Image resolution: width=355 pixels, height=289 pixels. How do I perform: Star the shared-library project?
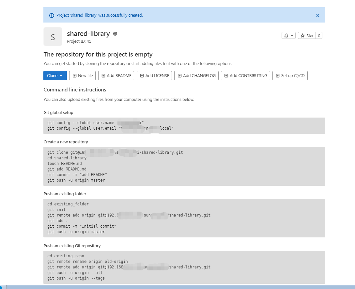(x=307, y=36)
